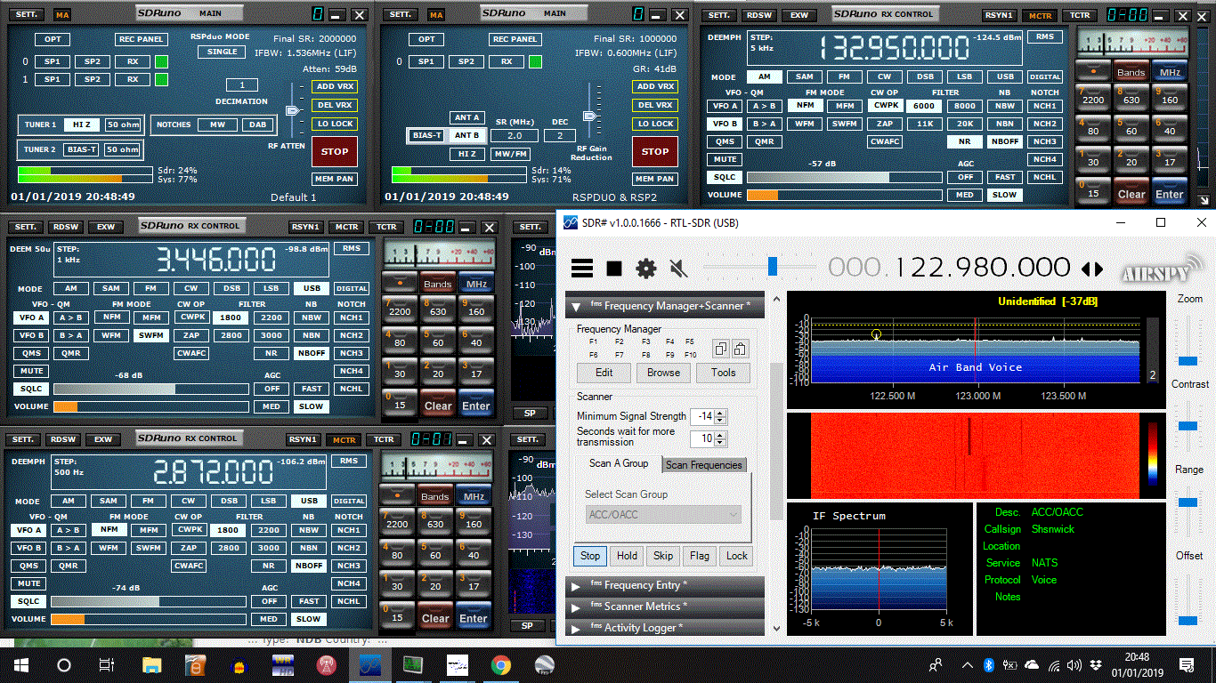Click RF ATTEN slider in the Main 2000000 window
1216x683 pixels.
pos(293,110)
